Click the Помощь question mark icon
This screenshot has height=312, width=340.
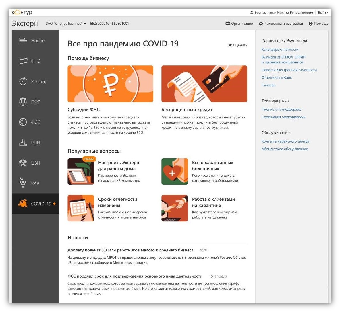pos(311,24)
